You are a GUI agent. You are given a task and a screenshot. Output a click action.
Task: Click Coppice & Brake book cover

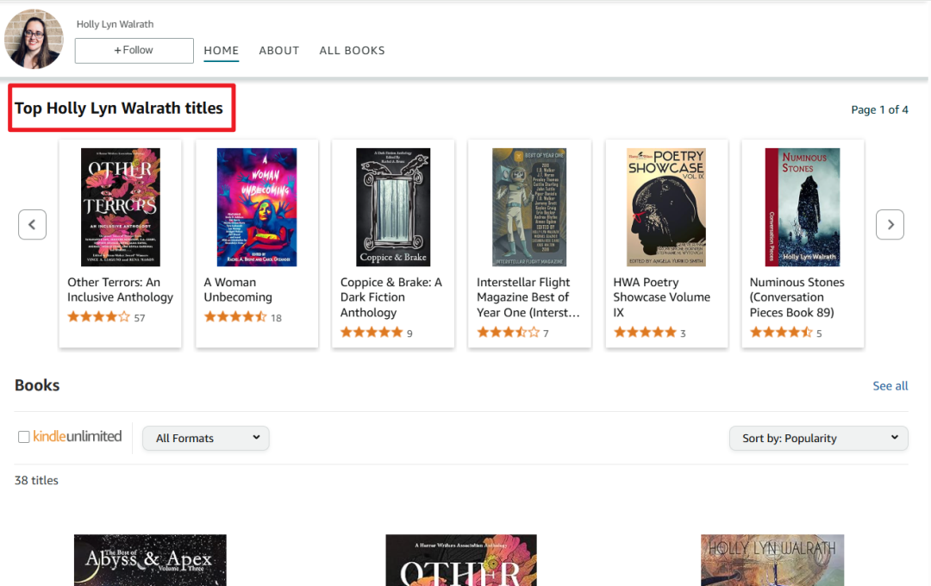tap(393, 207)
